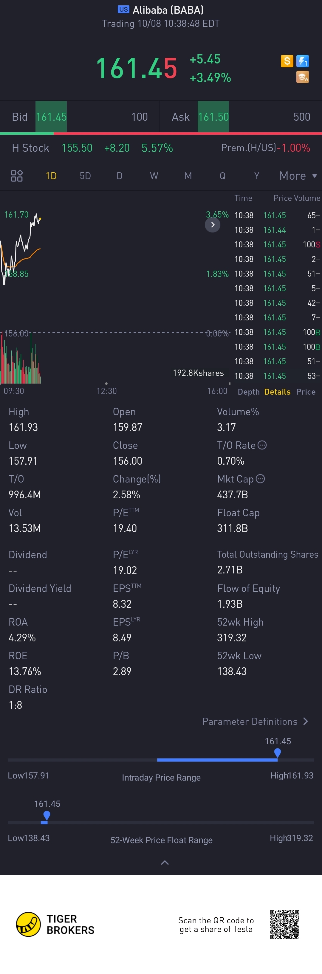Tap the DR Ratio value 1:8
Screen dimensions: 322x974
[15, 705]
